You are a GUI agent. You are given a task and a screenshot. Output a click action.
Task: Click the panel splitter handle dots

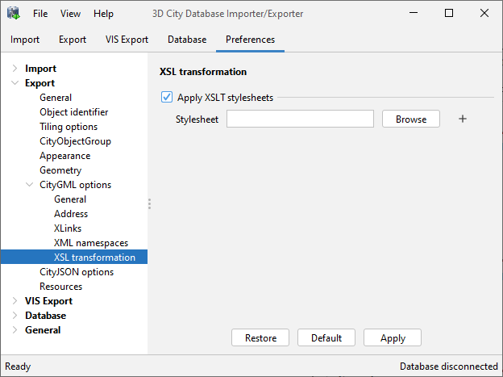[149, 203]
